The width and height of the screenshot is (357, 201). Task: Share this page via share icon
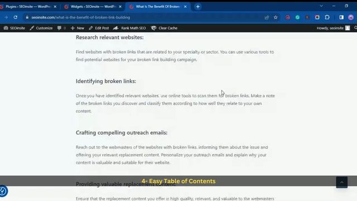(267, 17)
